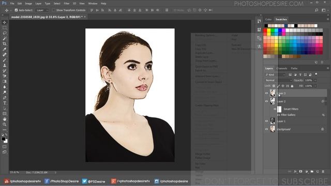Select the Type tool
Screen dimensions: 331x186
(x=5, y=103)
